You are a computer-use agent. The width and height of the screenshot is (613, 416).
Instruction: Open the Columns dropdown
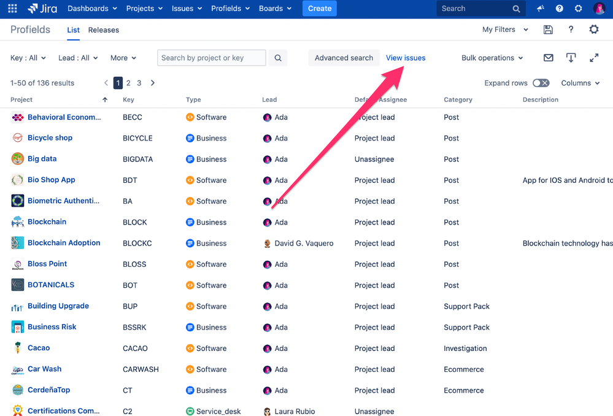580,83
